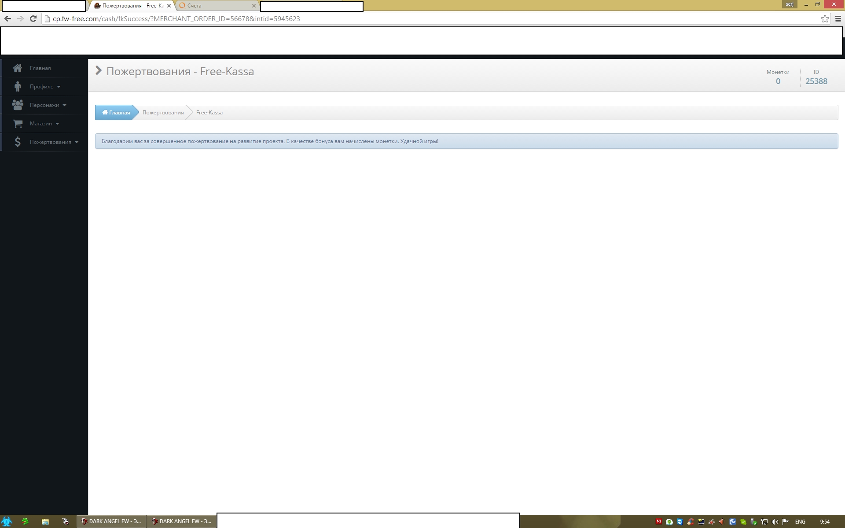This screenshot has height=528, width=845.
Task: Open the Пожертвования breadcrumb link
Action: (163, 113)
